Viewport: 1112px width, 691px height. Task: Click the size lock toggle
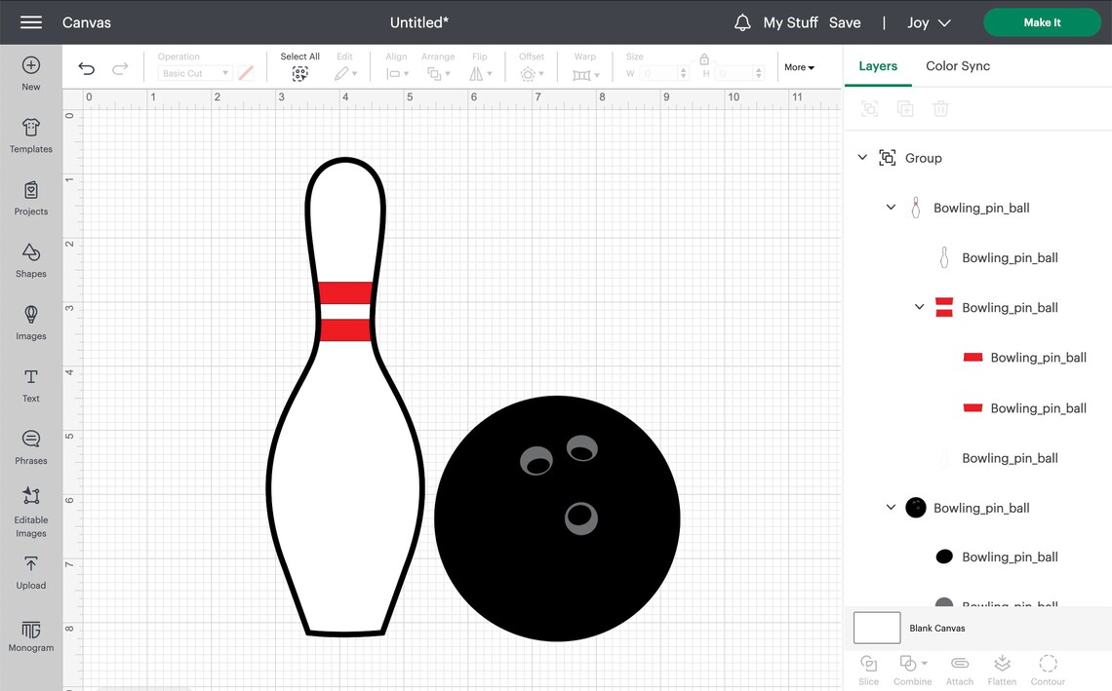[x=704, y=60]
